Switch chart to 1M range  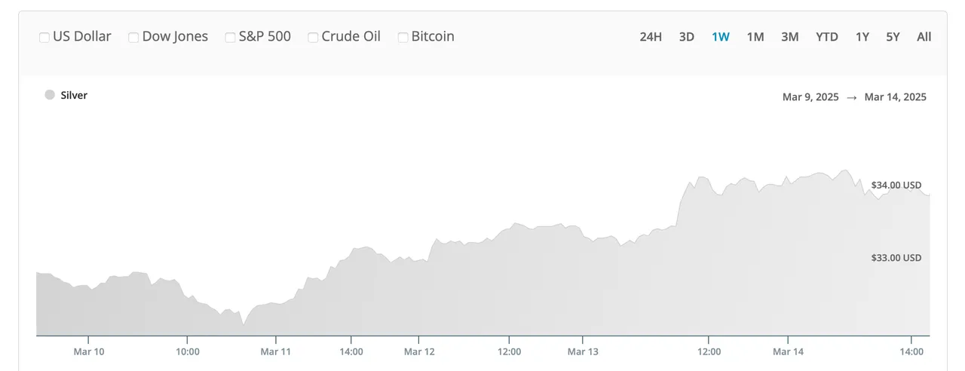(755, 37)
